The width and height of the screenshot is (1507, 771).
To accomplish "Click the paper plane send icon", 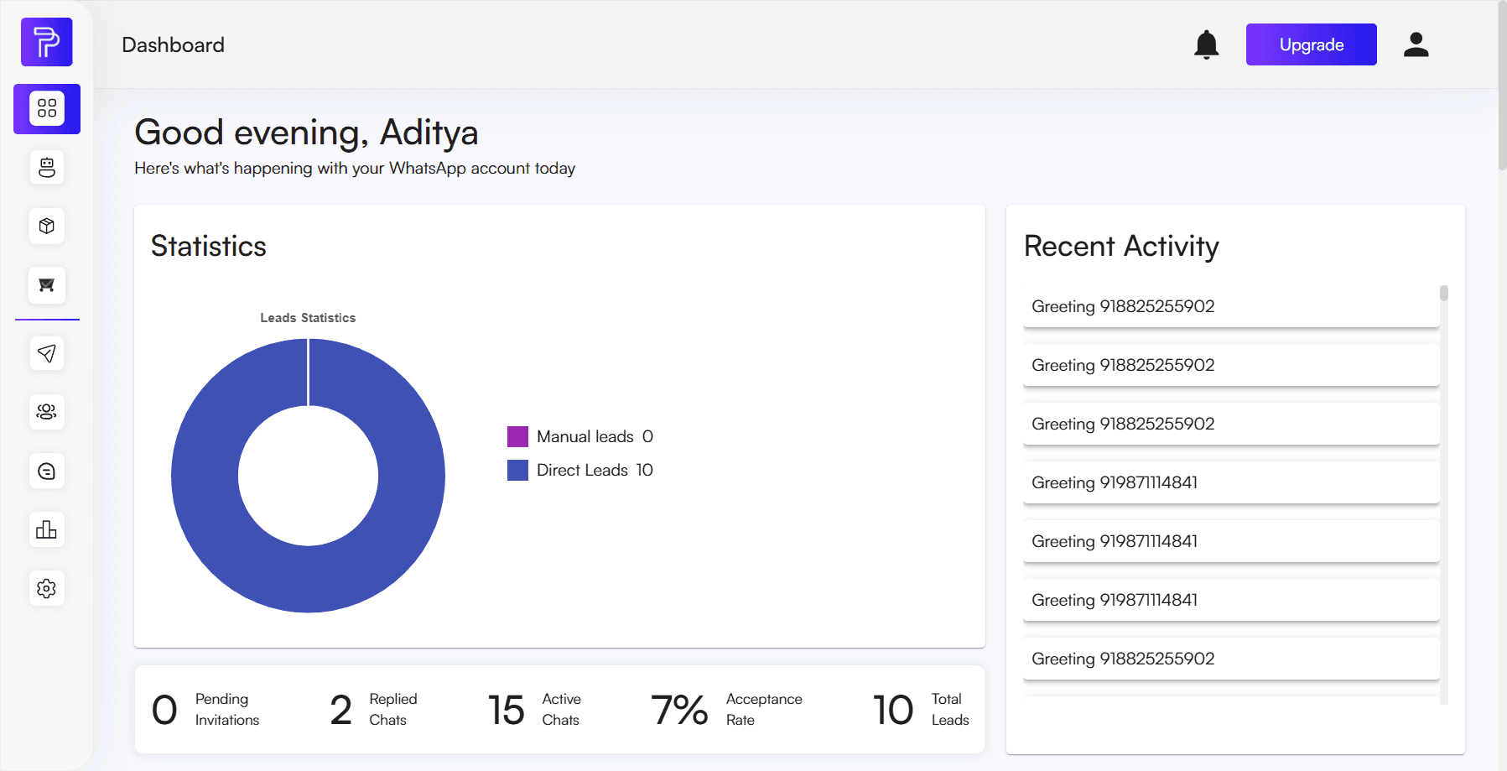I will point(47,353).
